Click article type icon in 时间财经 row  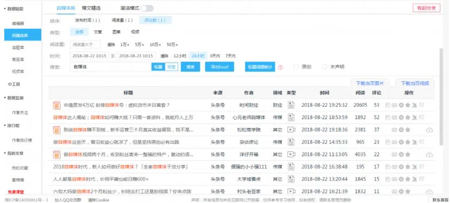[291, 105]
